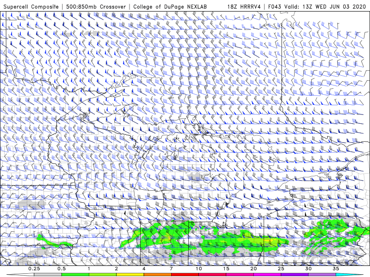Select the legend value 15
370x277 pixels.
pos(226,269)
